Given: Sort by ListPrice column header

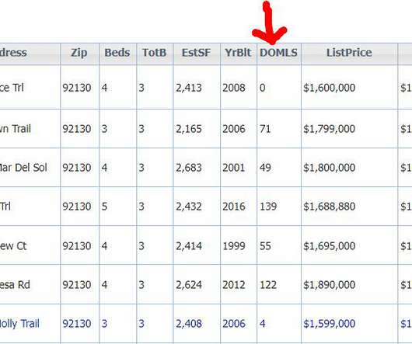Looking at the screenshot, I should 349,53.
